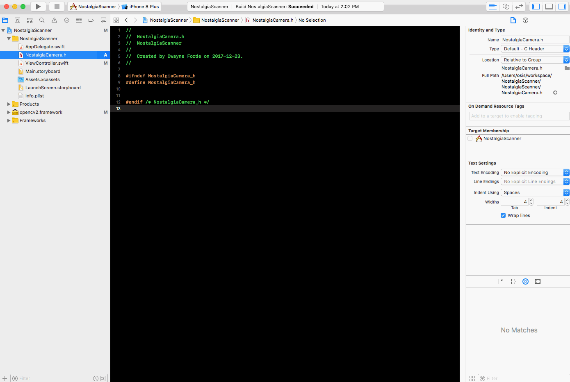This screenshot has width=570, height=382.
Task: Open the symbol navigator
Action: tap(30, 20)
